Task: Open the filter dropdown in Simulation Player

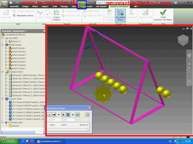Action: tap(83, 120)
